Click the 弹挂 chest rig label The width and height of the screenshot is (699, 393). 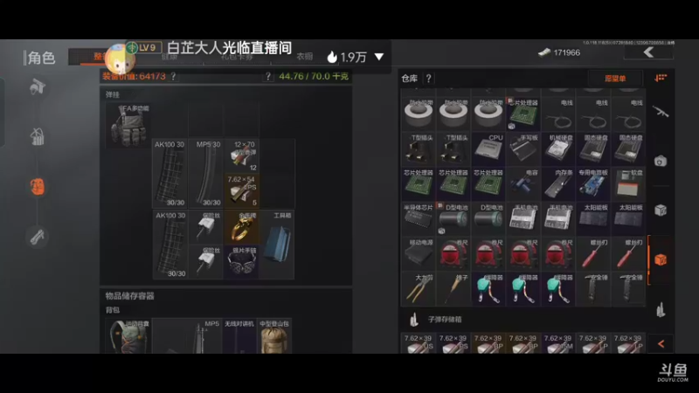click(113, 95)
